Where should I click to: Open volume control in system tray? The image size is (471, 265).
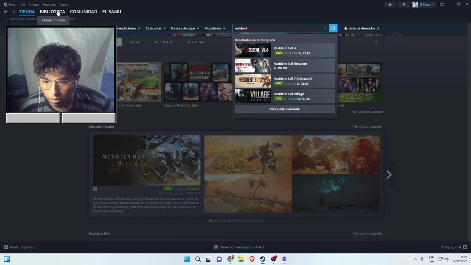[447, 259]
